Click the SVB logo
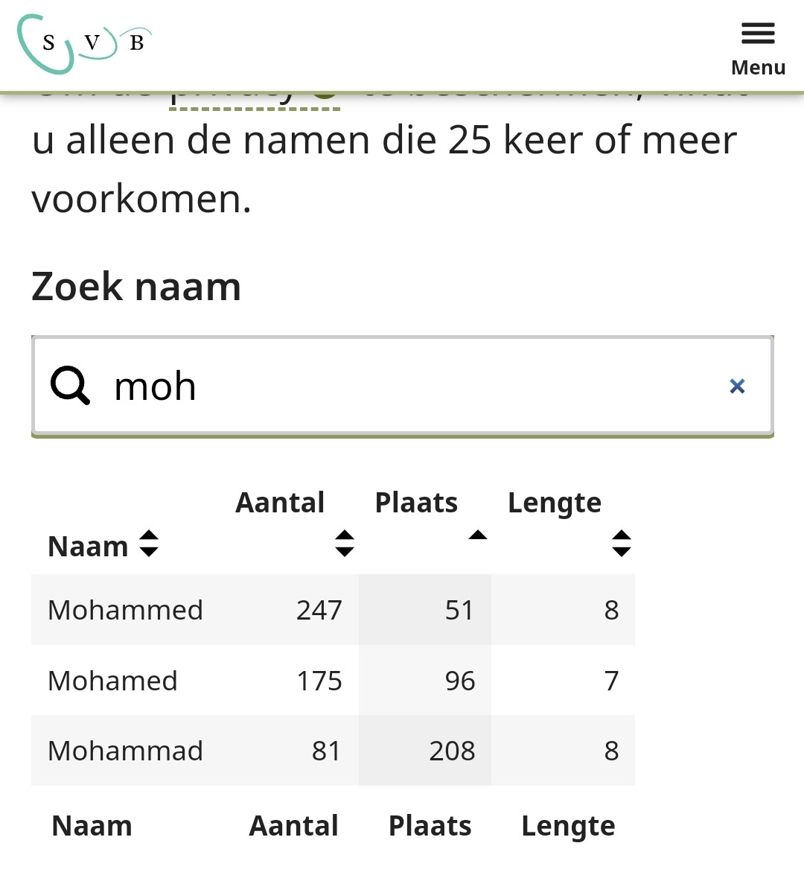 click(84, 44)
